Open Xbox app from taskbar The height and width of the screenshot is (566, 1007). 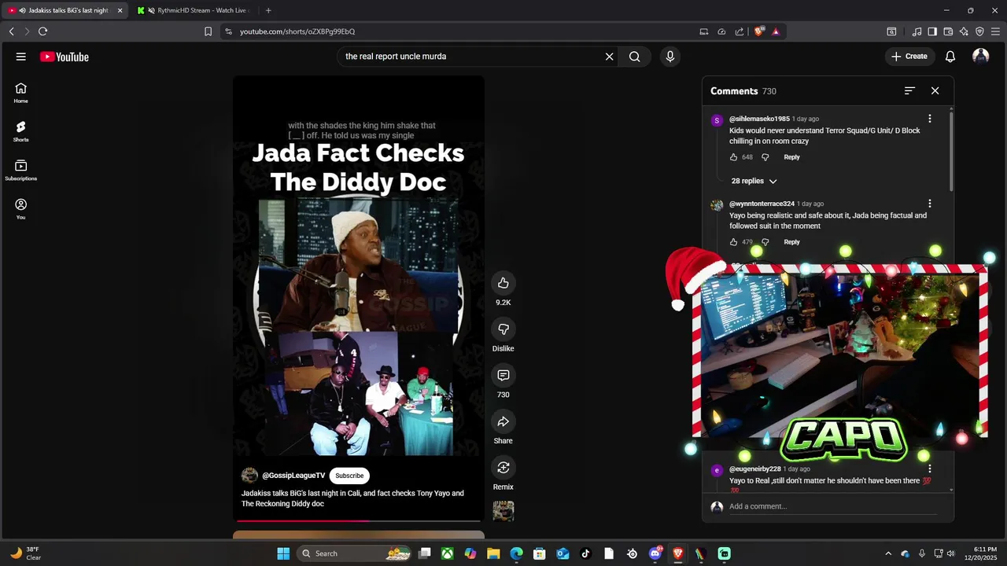click(x=448, y=553)
